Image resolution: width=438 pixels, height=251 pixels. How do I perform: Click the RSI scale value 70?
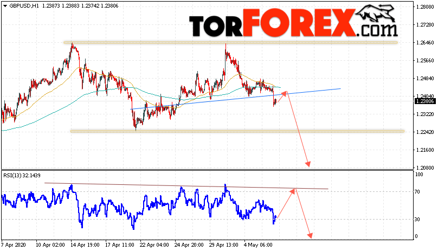point(417,192)
